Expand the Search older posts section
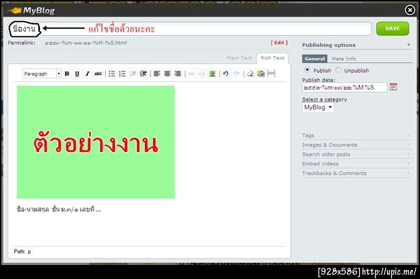Image resolution: width=420 pixels, height=279 pixels. click(x=357, y=154)
